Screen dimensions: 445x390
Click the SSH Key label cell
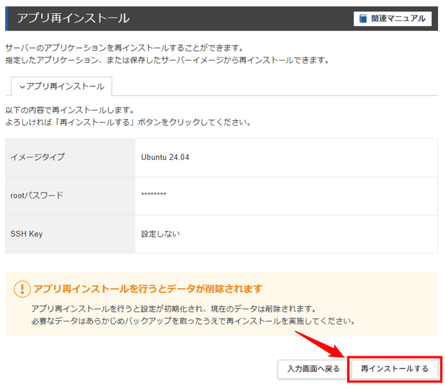click(x=70, y=234)
